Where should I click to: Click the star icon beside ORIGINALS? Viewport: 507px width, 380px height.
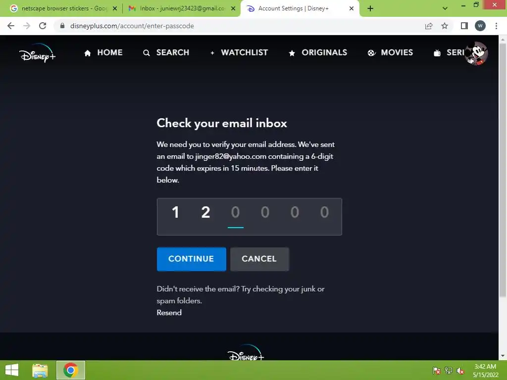pyautogui.click(x=292, y=53)
